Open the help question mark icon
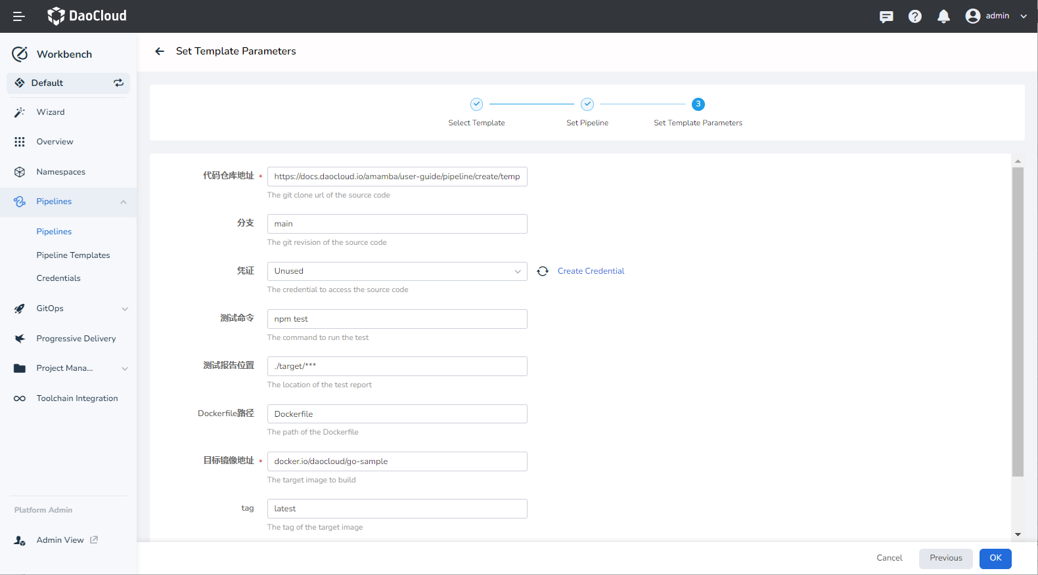1038x575 pixels. [914, 16]
